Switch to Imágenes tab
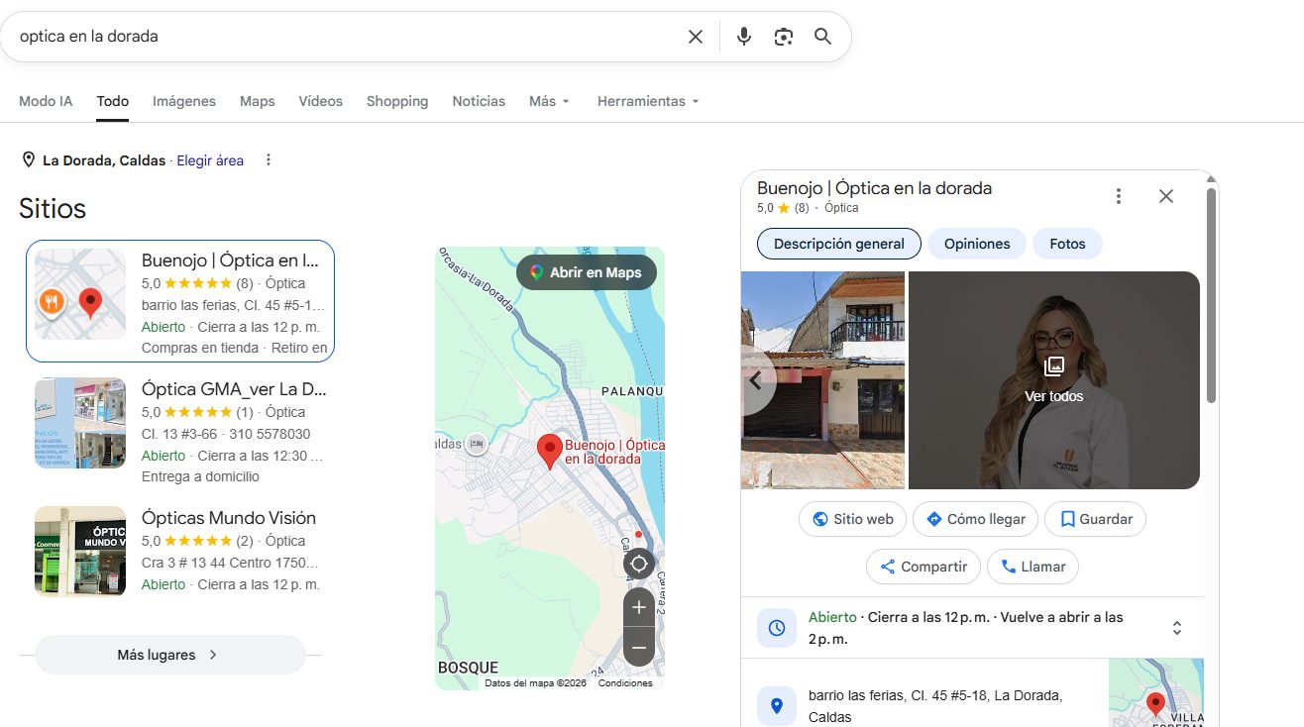The width and height of the screenshot is (1304, 727). (184, 101)
